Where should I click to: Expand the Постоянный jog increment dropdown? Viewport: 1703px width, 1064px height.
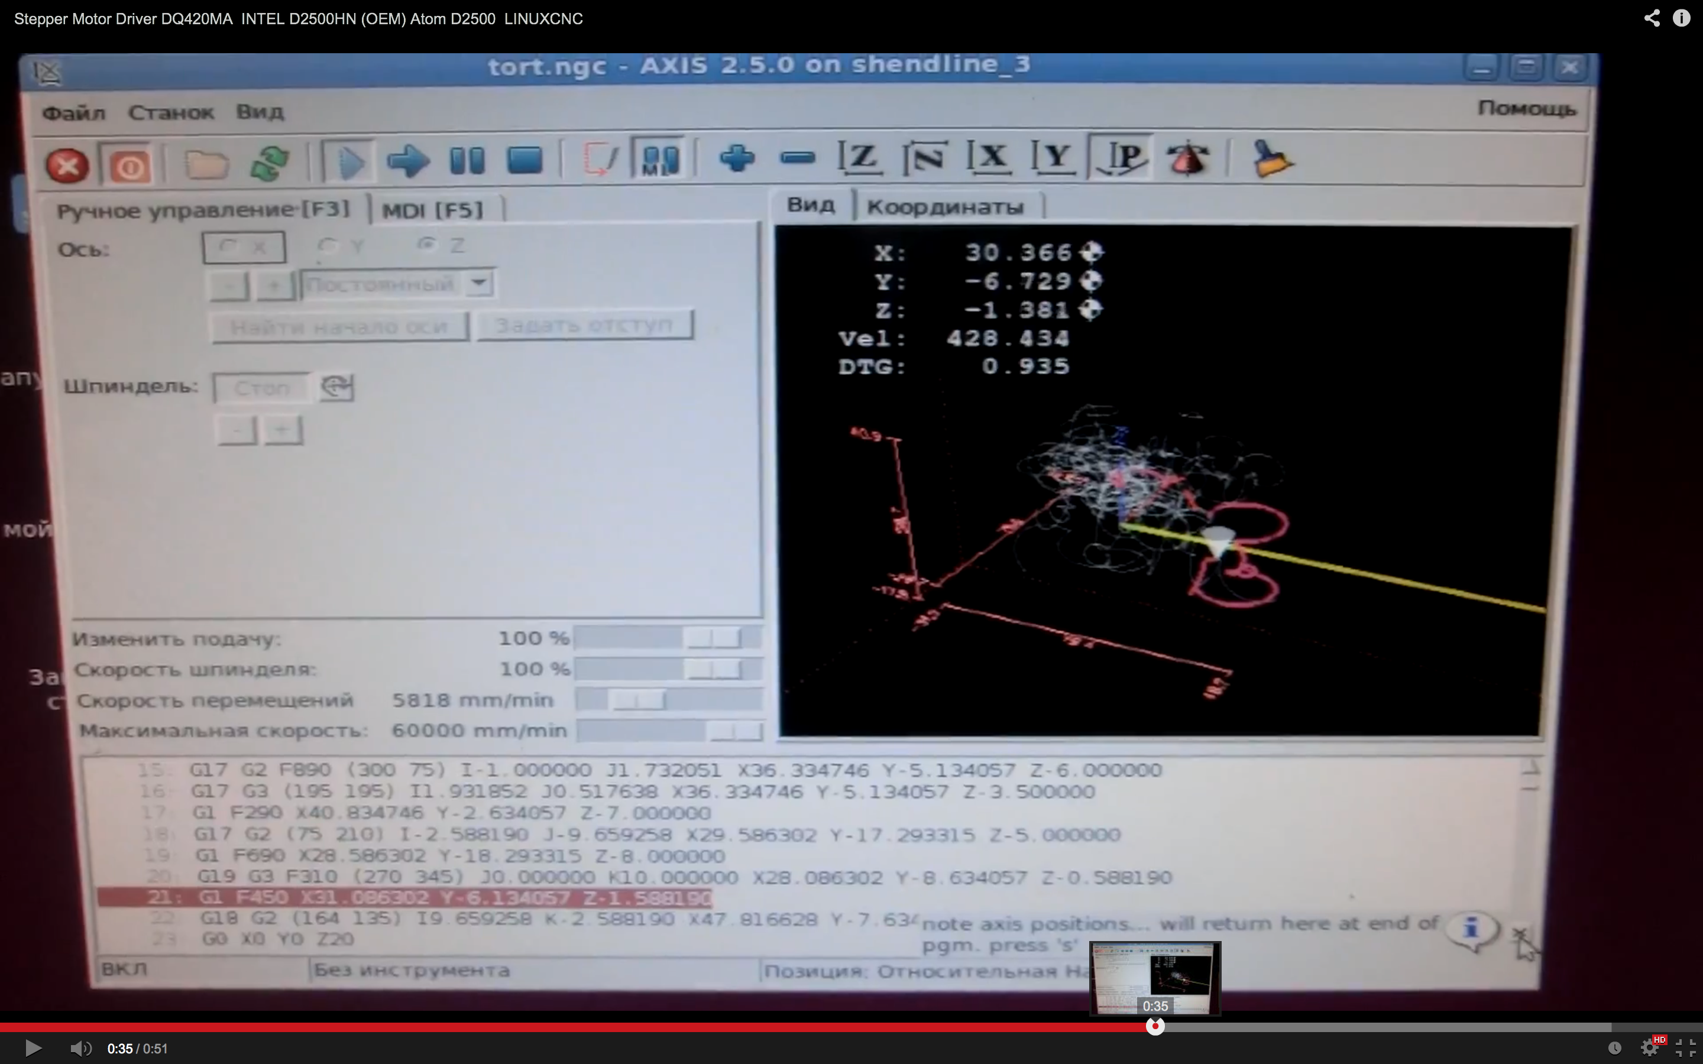click(479, 284)
